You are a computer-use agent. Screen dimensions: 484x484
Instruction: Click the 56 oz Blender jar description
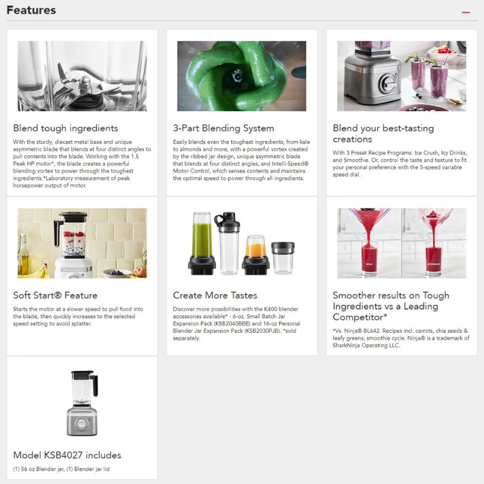tap(61, 469)
